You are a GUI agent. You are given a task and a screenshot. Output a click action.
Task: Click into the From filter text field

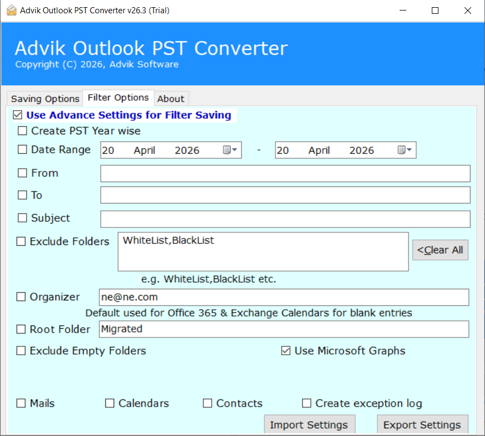pyautogui.click(x=285, y=173)
